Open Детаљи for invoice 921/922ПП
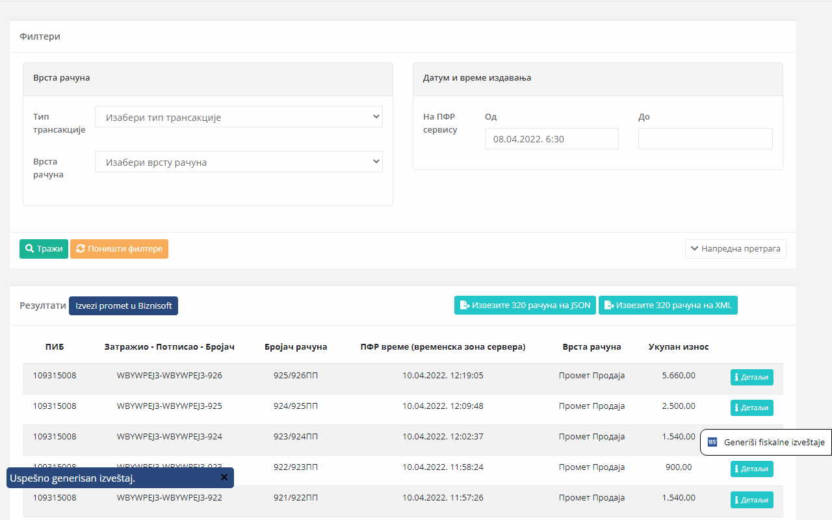 751,500
